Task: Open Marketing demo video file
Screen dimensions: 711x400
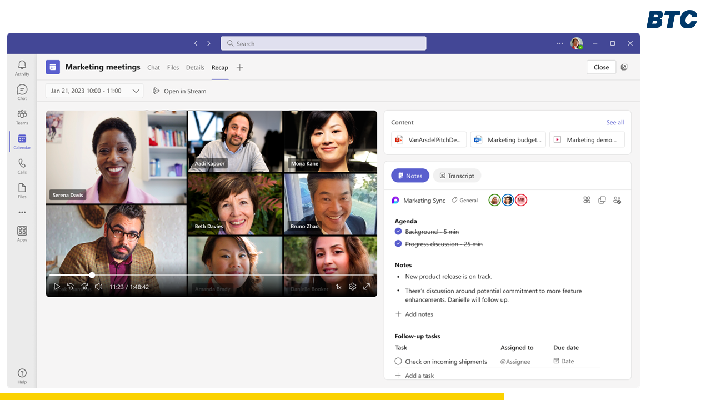Action: coord(587,139)
